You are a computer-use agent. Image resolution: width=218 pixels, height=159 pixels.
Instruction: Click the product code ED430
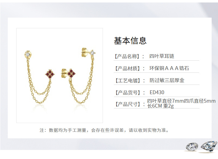157,93
